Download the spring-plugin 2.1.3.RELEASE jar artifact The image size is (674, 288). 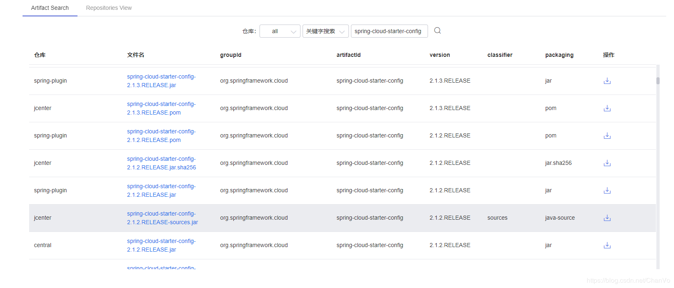(607, 81)
